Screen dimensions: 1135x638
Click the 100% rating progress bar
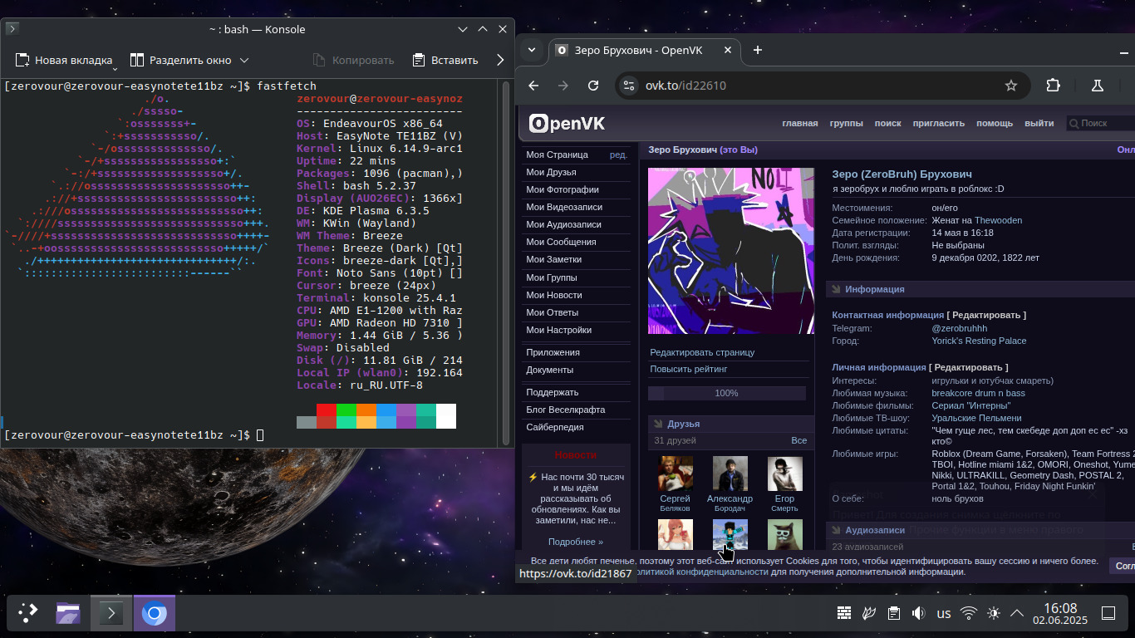pos(726,393)
